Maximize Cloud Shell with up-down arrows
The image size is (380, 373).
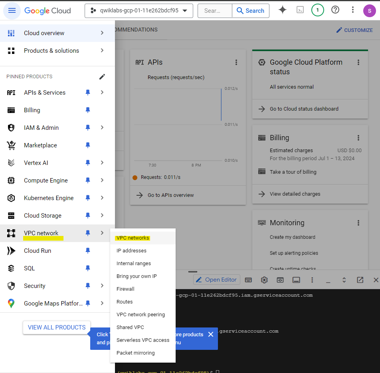(x=344, y=280)
